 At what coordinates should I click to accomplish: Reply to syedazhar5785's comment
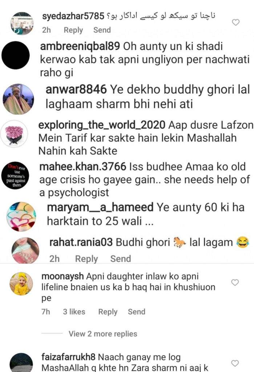pos(73,30)
